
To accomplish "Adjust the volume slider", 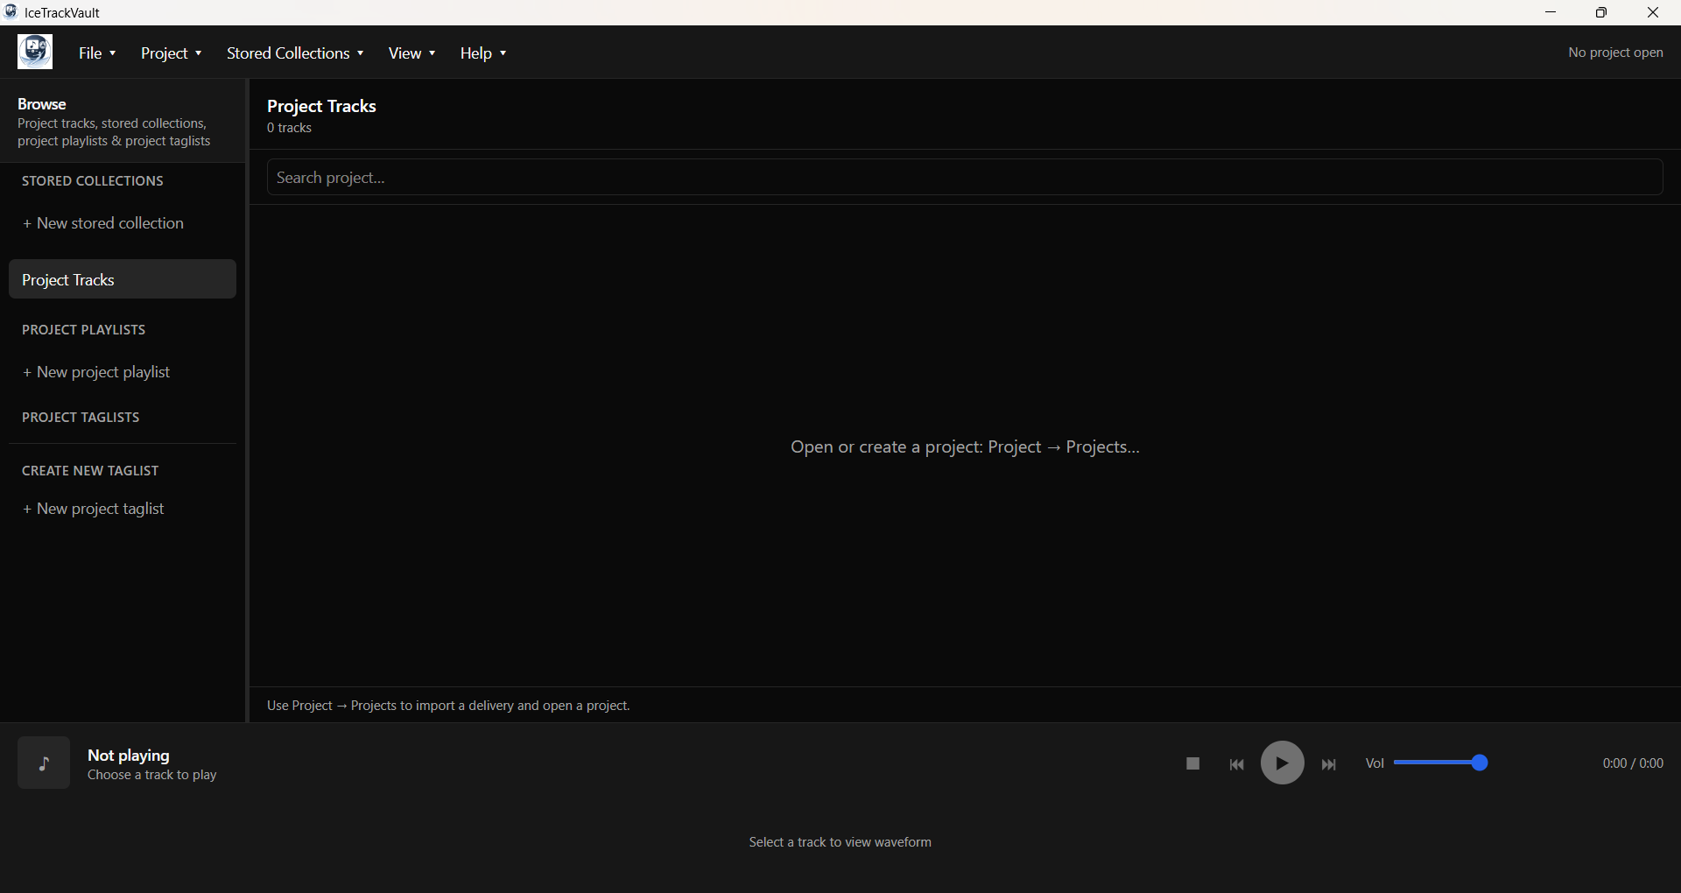I will tap(1440, 763).
